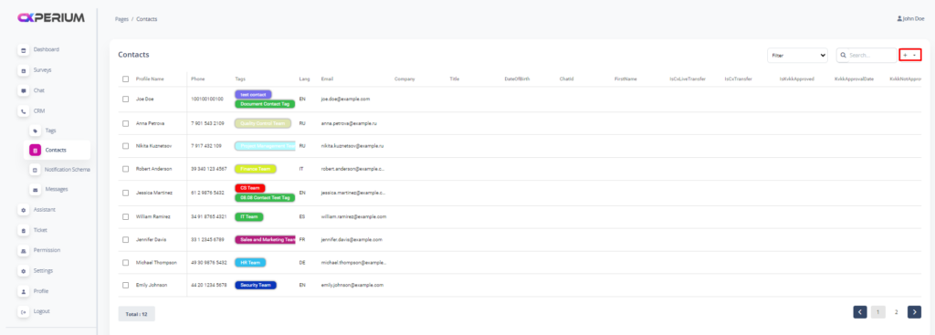Viewport: 935px width, 335px height.
Task: Click the CRM phone icon
Action: pos(23,110)
